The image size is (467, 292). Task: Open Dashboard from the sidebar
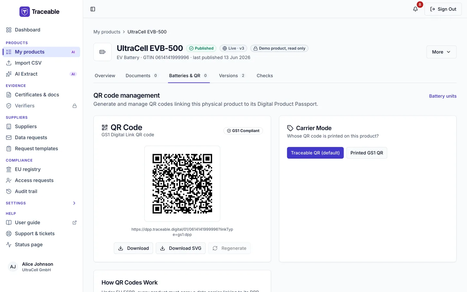click(41, 30)
